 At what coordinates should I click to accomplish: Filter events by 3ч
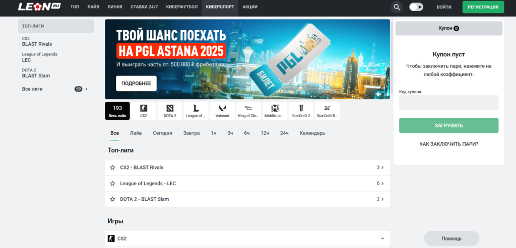[x=230, y=133]
